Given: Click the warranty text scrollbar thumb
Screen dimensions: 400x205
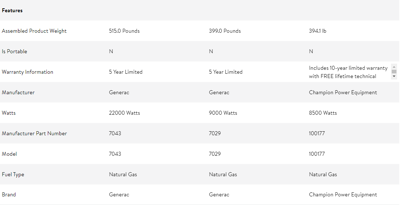Looking at the screenshot, I should coord(394,72).
